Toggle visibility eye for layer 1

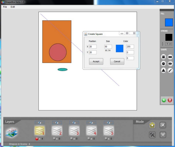[39, 122]
